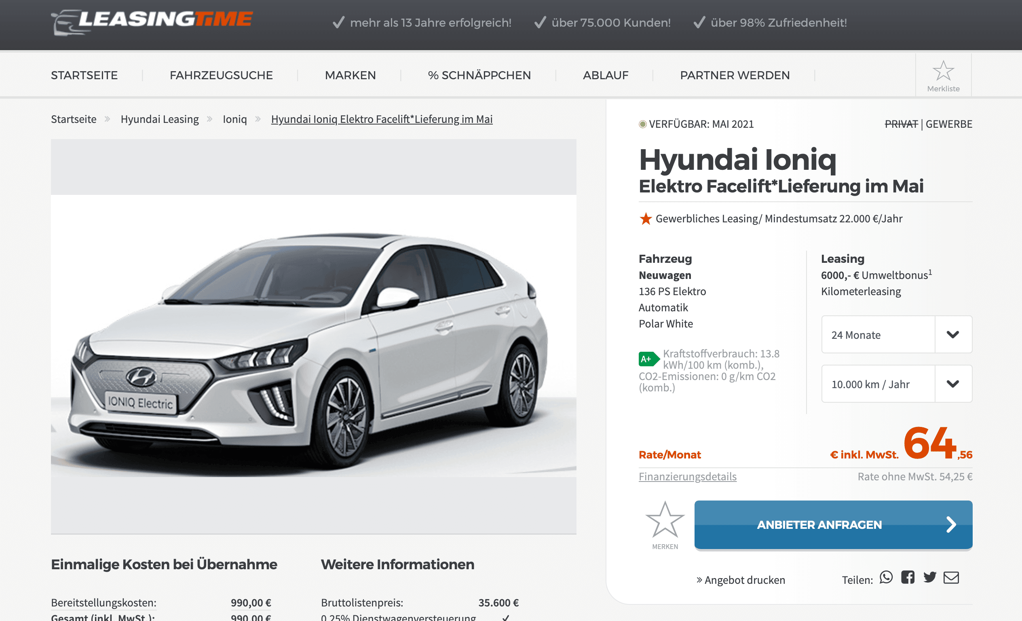Click the Hyundai Ioniq Elektro Facelift breadcrumb
This screenshot has height=621, width=1022.
[382, 120]
